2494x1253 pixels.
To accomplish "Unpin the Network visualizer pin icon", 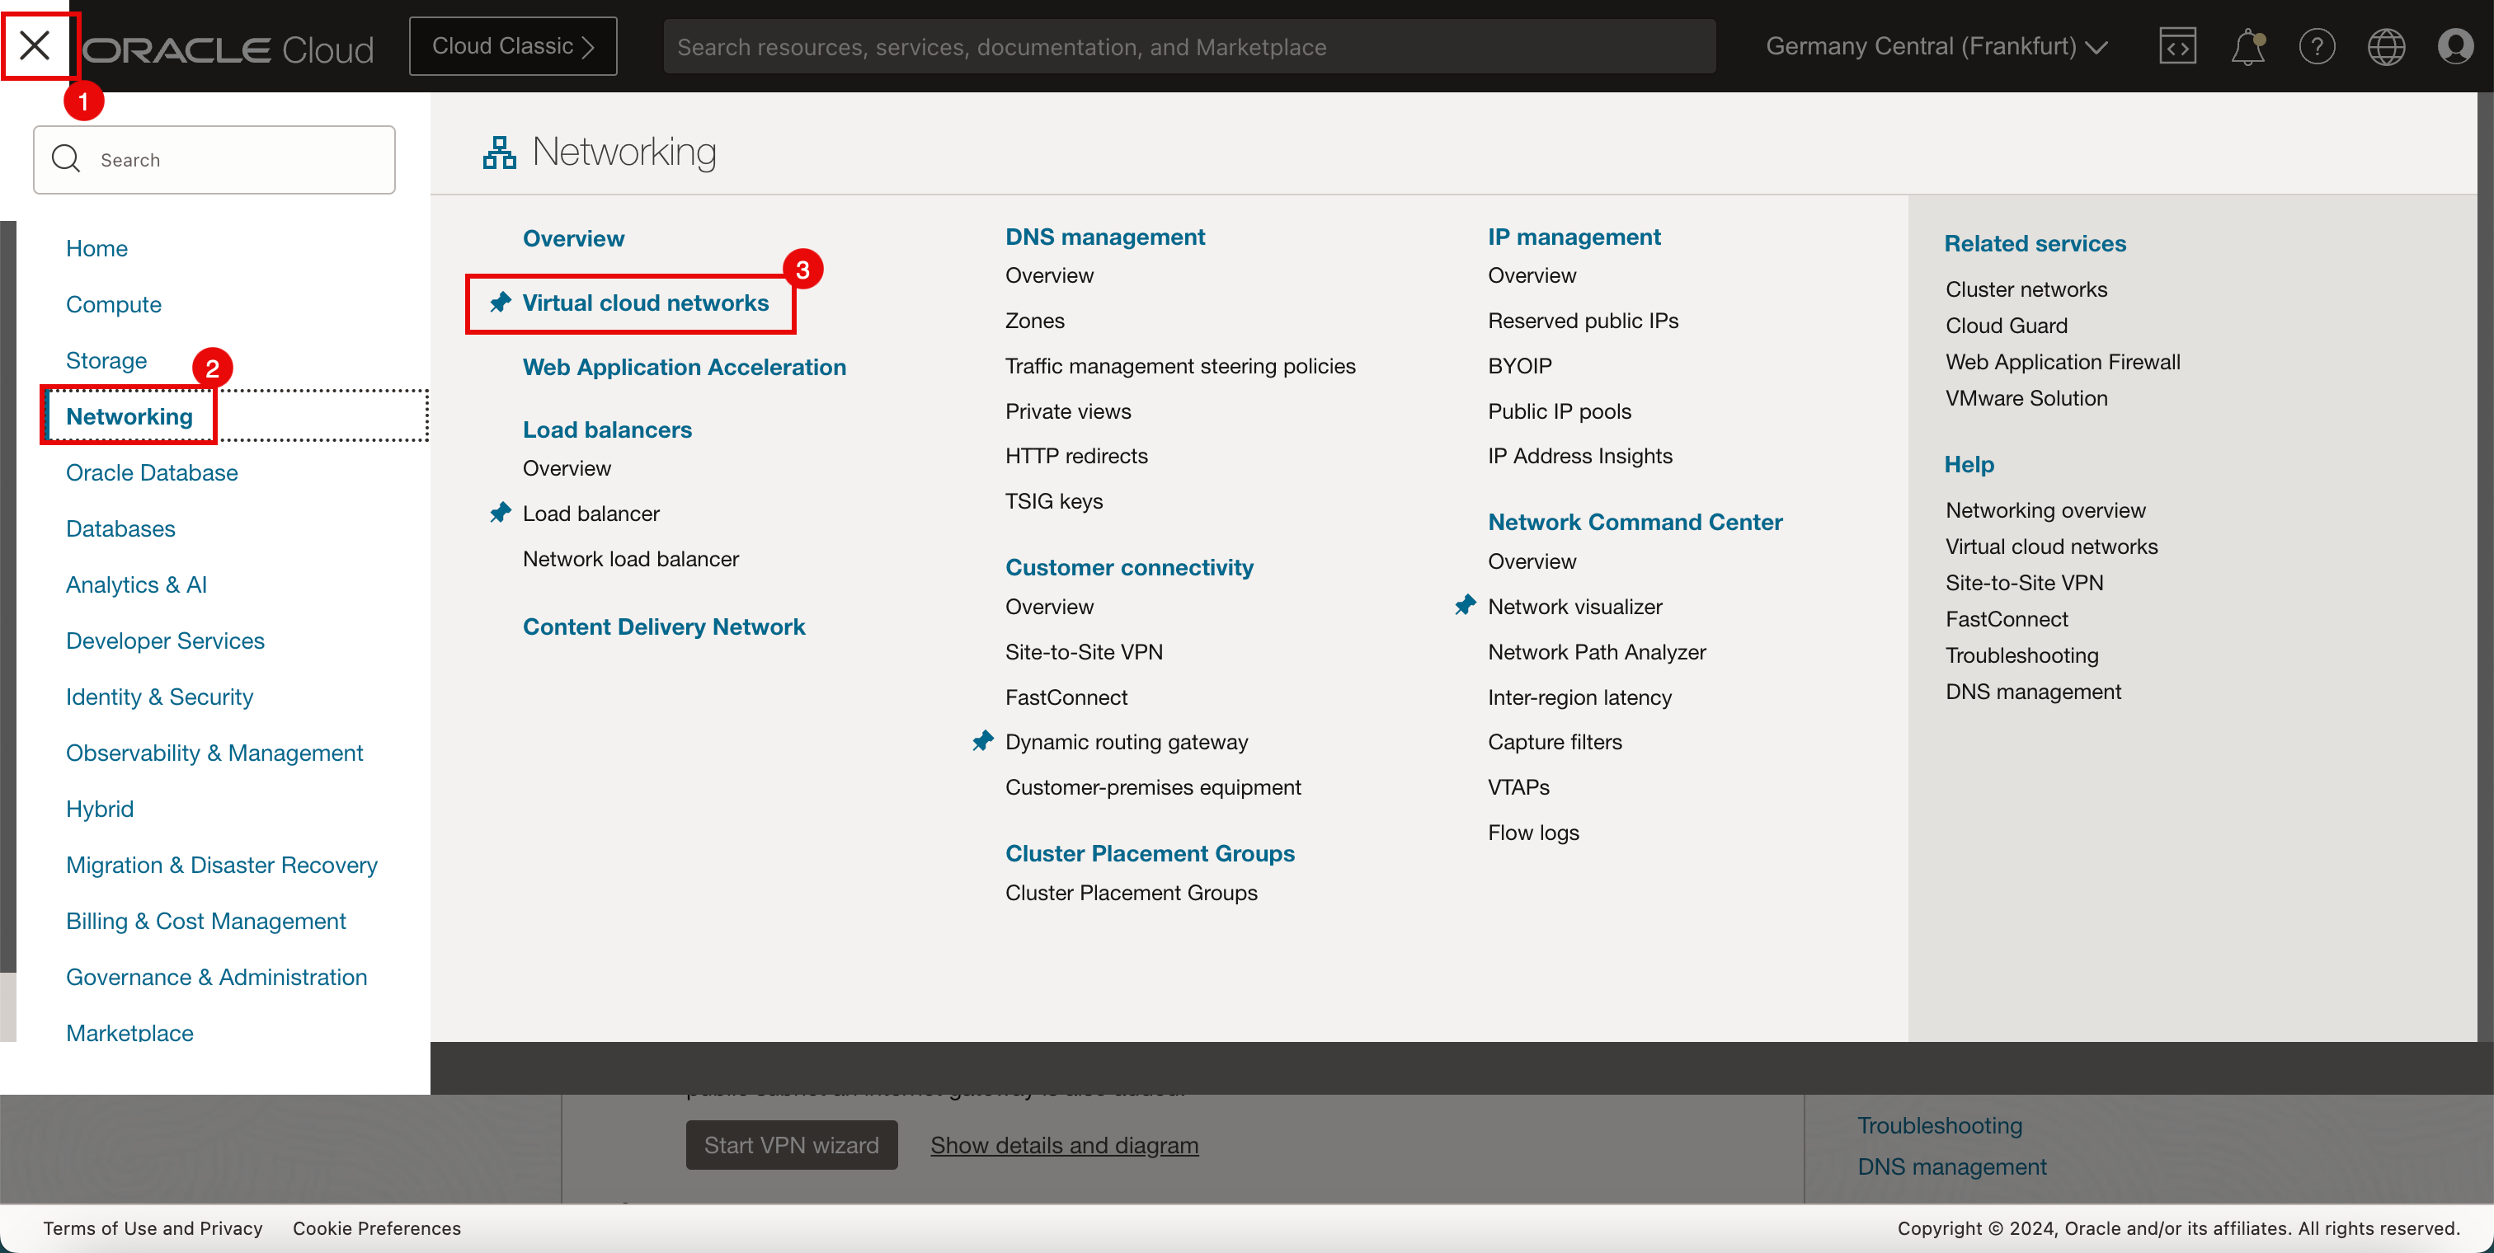I will click(1465, 606).
